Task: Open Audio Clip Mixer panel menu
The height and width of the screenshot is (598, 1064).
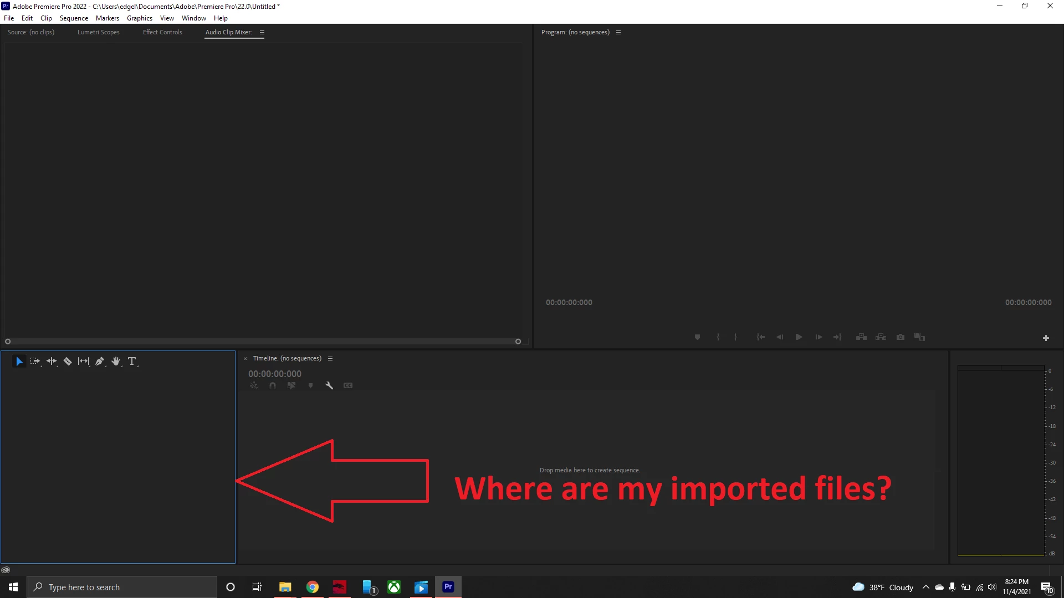Action: tap(262, 33)
